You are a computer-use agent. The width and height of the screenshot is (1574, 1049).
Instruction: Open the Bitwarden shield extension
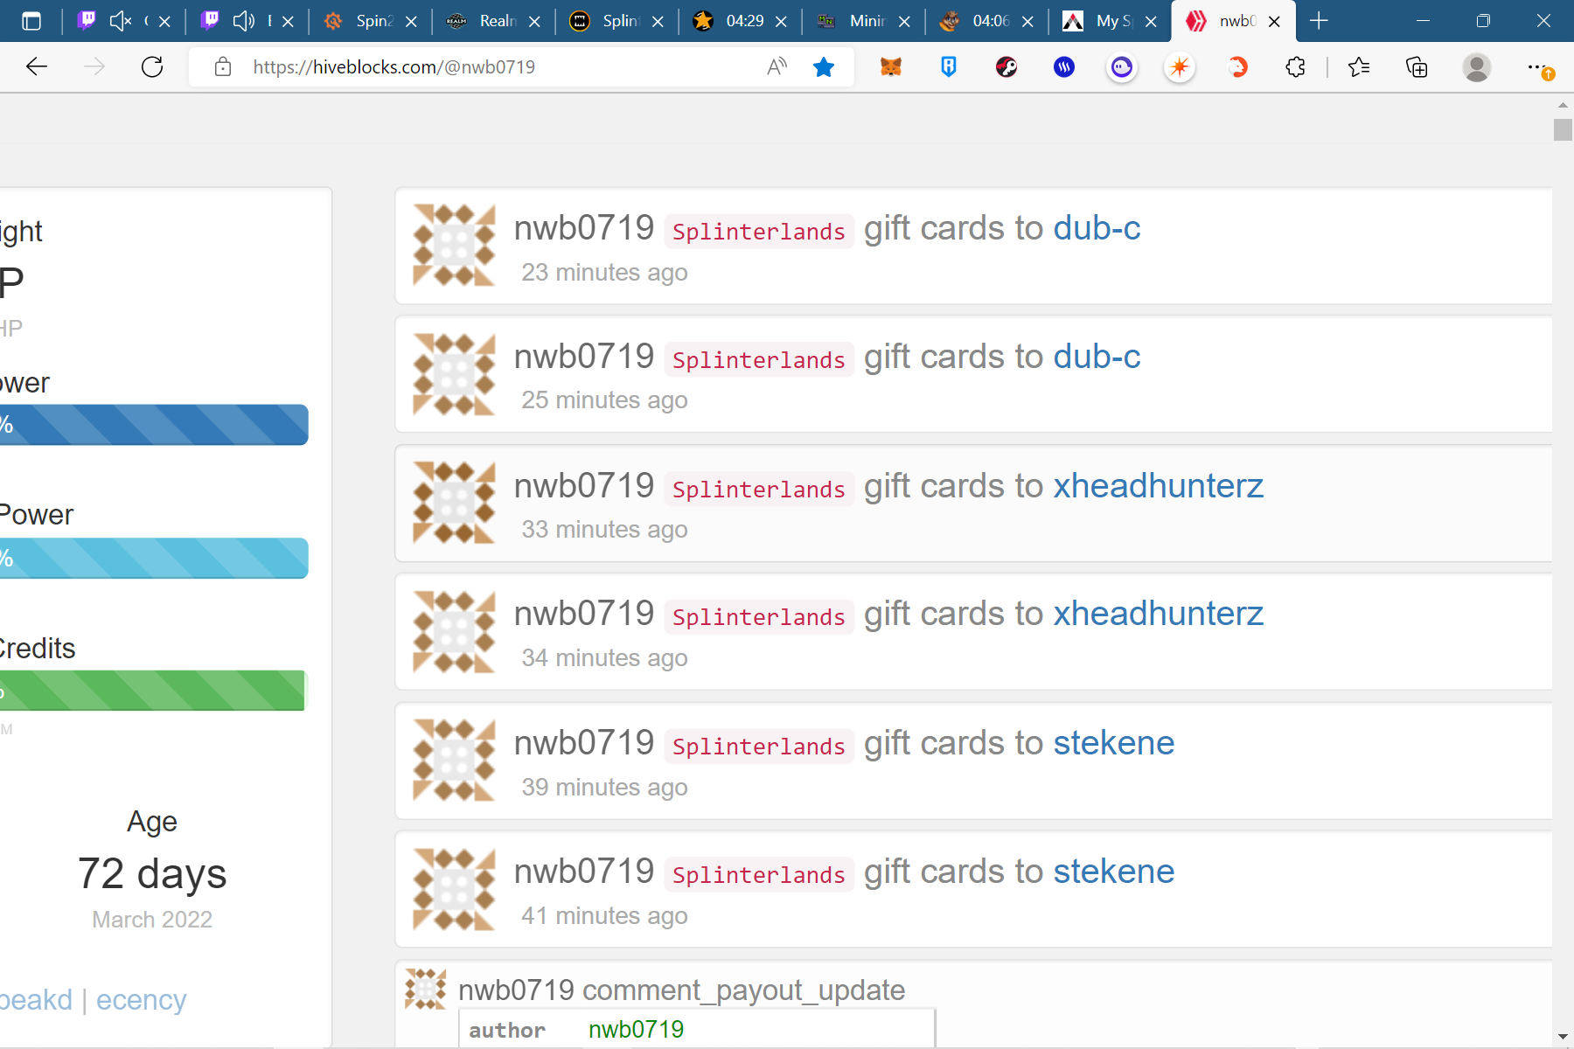949,67
